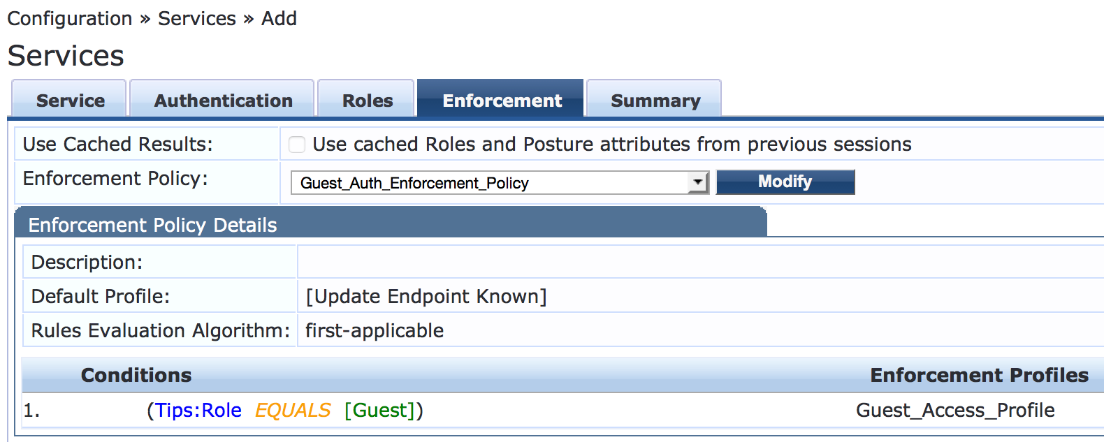This screenshot has width=1104, height=442.
Task: Click Add in the breadcrumb trail
Action: tap(279, 19)
